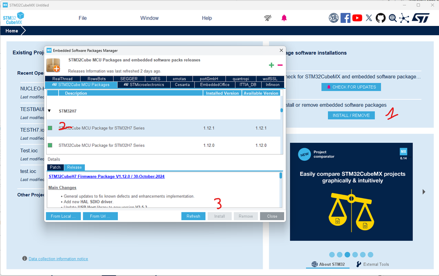
Task: Switch to the WES tab
Action: pos(155,79)
